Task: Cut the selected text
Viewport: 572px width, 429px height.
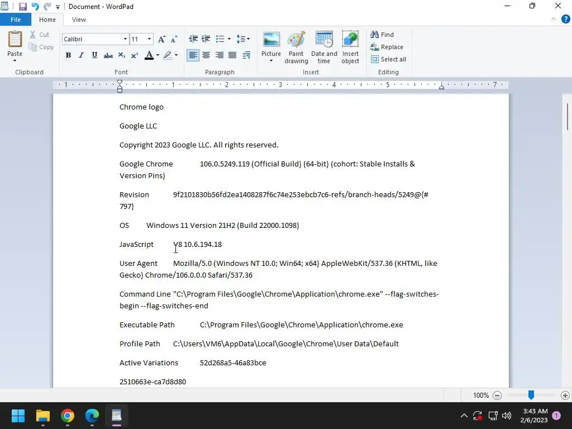Action: (40, 35)
